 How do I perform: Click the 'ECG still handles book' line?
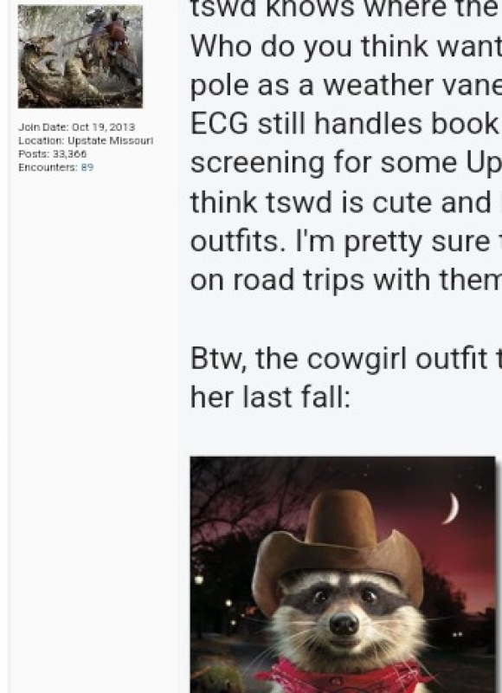pos(345,124)
